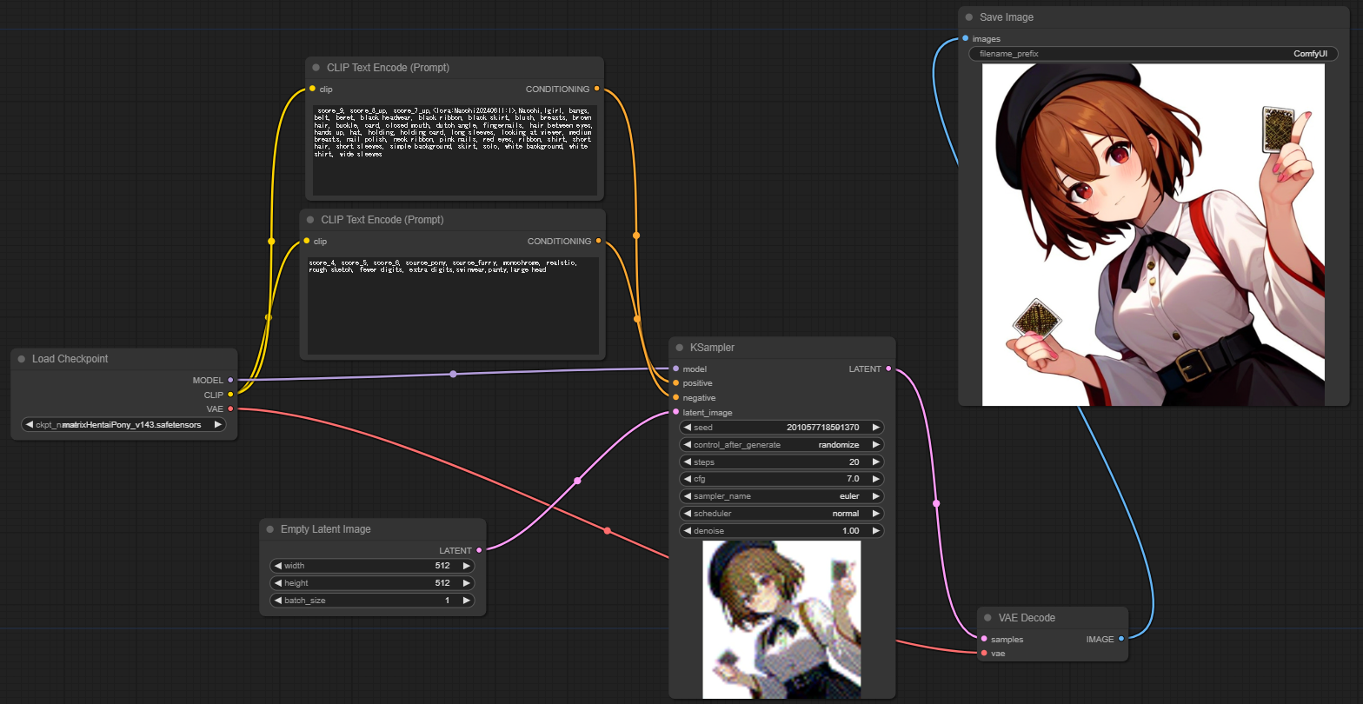Focus the positive prompt text box starting score_9
The height and width of the screenshot is (704, 1363).
click(455, 149)
